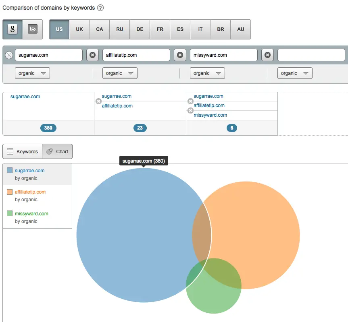Switch to the CA database
The height and width of the screenshot is (322, 348).
tap(100, 29)
